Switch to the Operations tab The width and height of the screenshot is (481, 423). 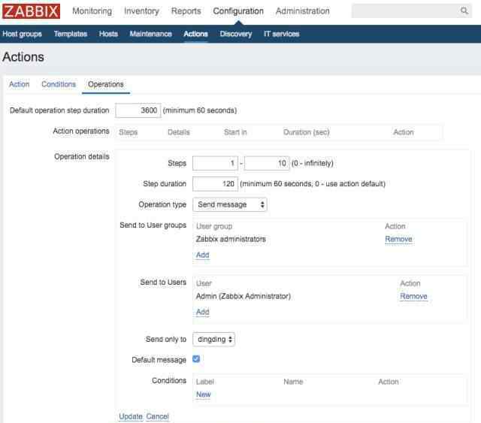(106, 84)
